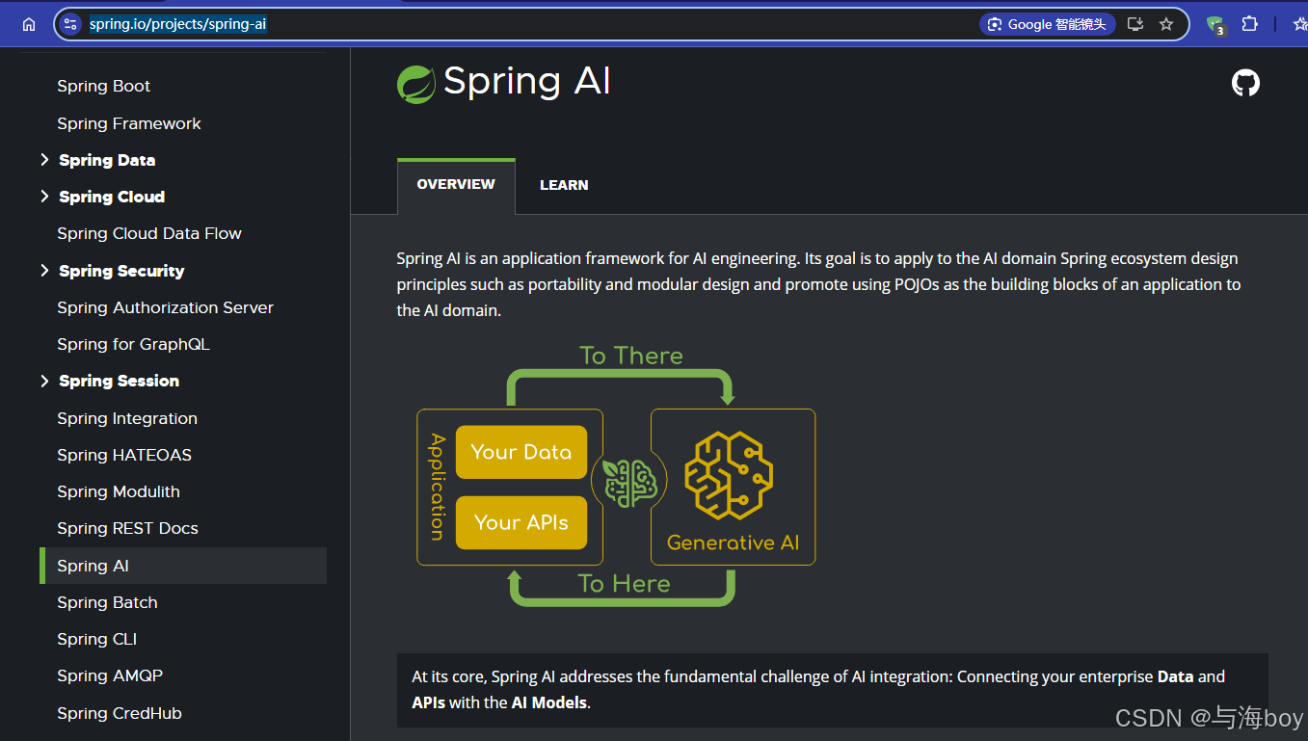Click the Your Data box in diagram
Screen dimensions: 1308x741
click(x=521, y=452)
